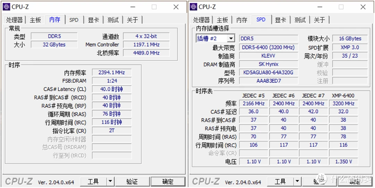The height and width of the screenshot is (188, 375).
Task: Click the 行周期时间 tRC 116 时钟 value
Action: pyautogui.click(x=112, y=122)
